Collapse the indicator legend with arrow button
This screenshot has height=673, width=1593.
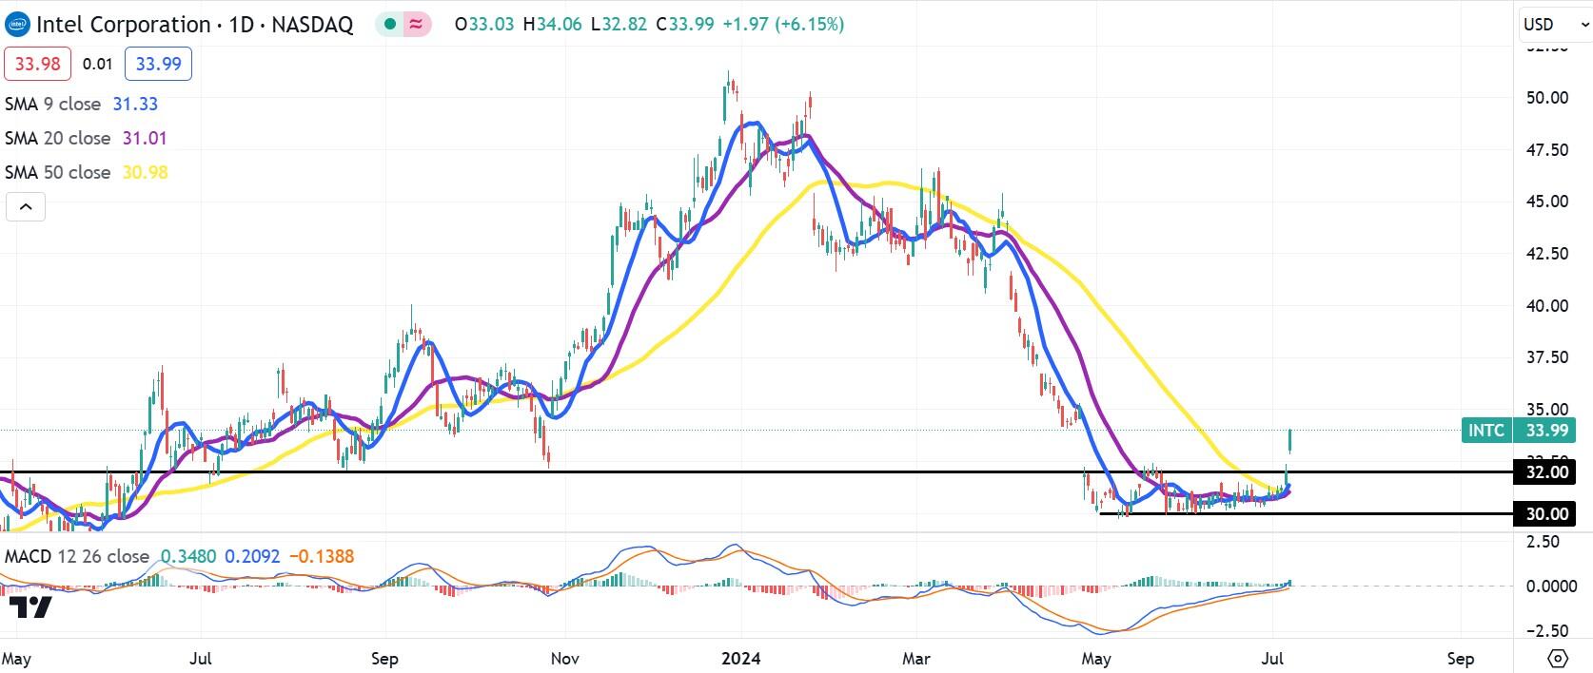pos(26,206)
